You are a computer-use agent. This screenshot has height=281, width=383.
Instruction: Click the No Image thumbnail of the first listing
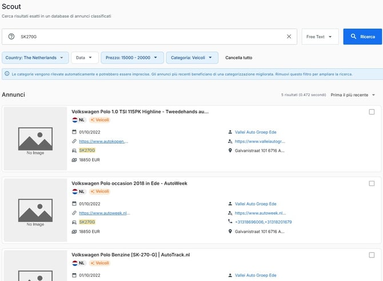pyautogui.click(x=35, y=138)
